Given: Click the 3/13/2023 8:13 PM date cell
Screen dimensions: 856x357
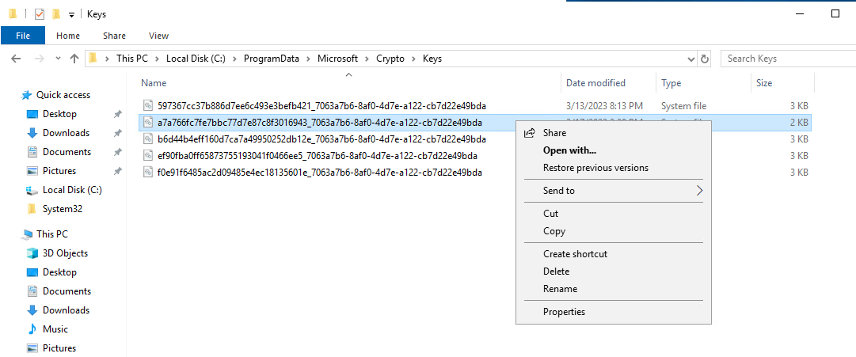Looking at the screenshot, I should (x=604, y=105).
